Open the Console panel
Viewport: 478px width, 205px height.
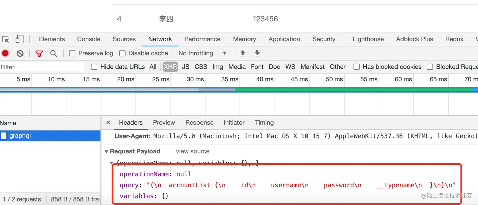[89, 39]
